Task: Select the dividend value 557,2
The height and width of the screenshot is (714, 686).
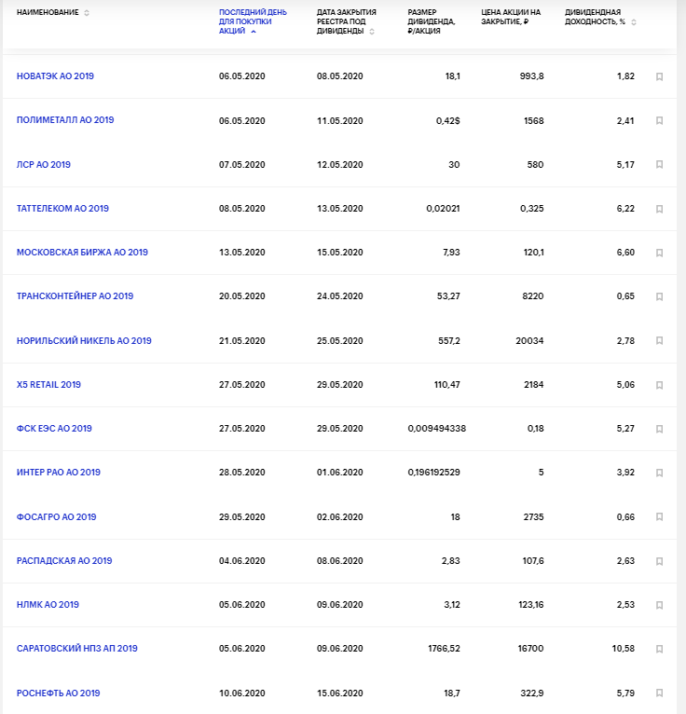Action: click(x=449, y=340)
